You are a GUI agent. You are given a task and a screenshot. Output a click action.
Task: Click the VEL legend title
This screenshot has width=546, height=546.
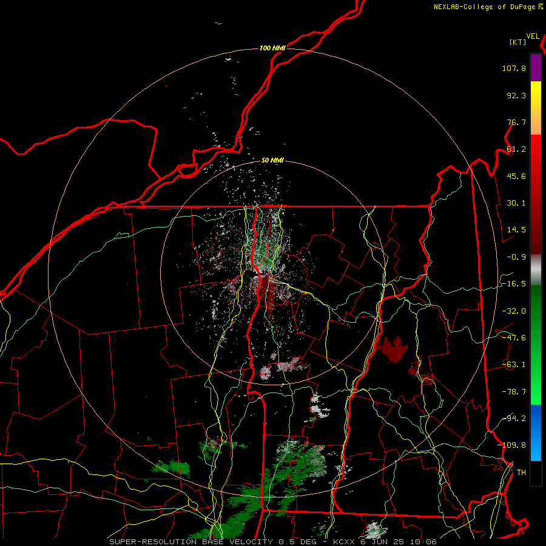(533, 36)
